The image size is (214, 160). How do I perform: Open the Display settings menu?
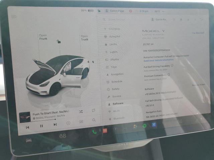pyautogui.click(x=112, y=59)
